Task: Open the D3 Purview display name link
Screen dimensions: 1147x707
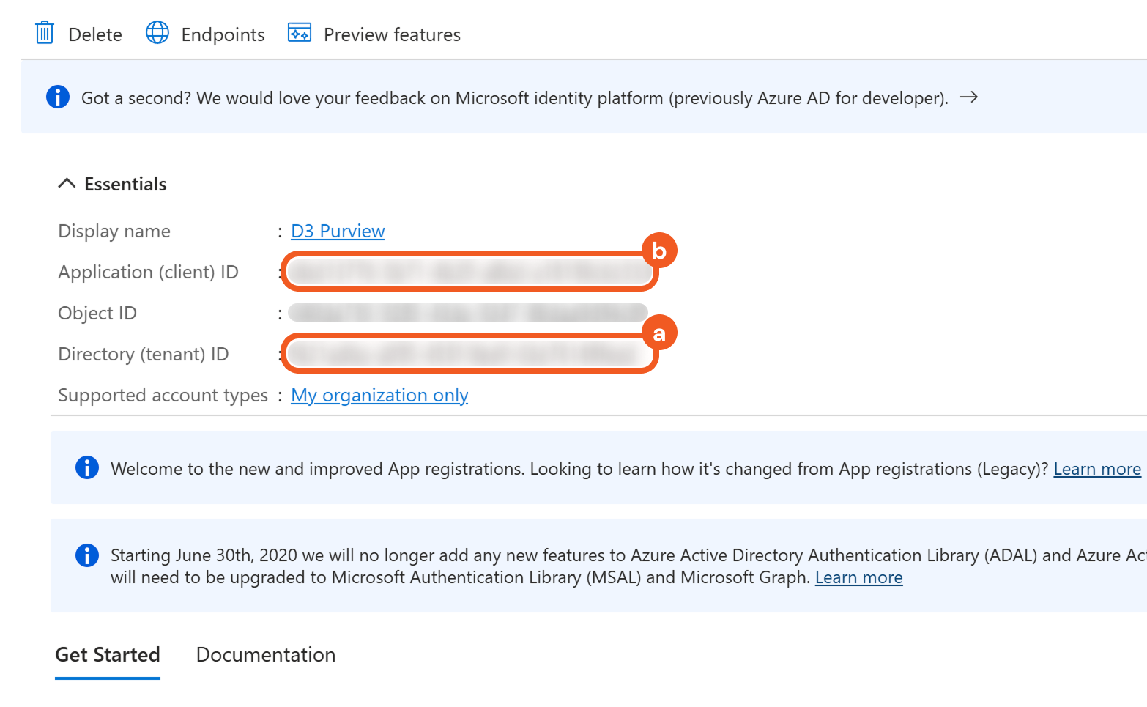Action: click(338, 231)
